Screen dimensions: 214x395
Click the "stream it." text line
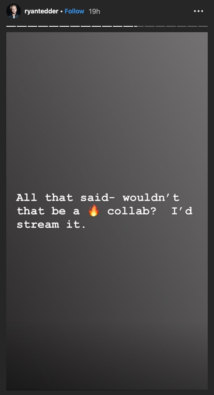pyautogui.click(x=51, y=224)
